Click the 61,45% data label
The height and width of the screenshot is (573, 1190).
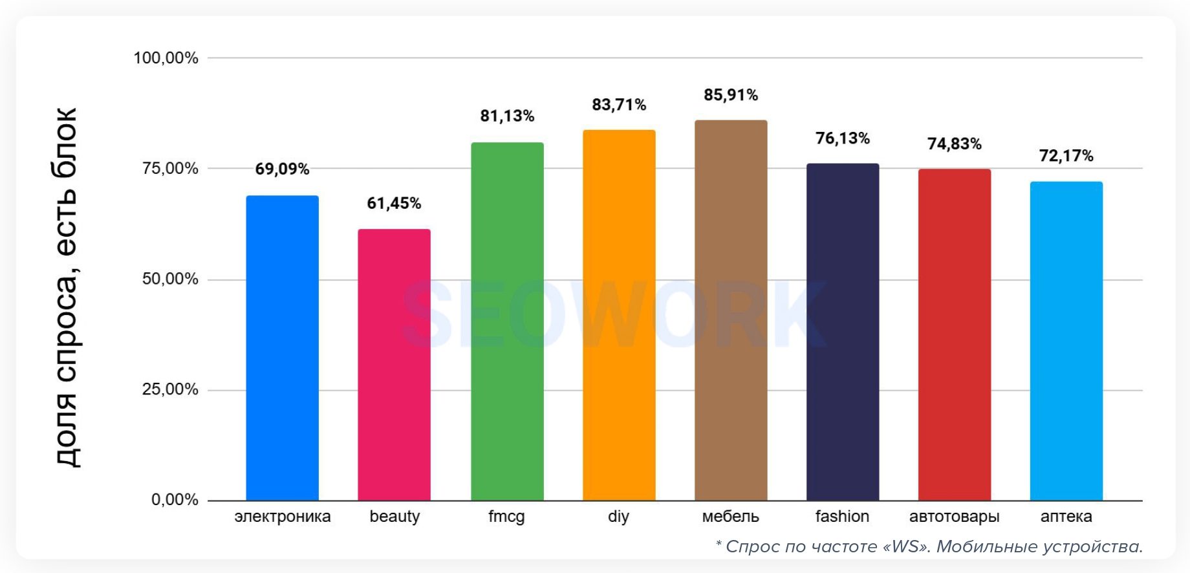394,204
